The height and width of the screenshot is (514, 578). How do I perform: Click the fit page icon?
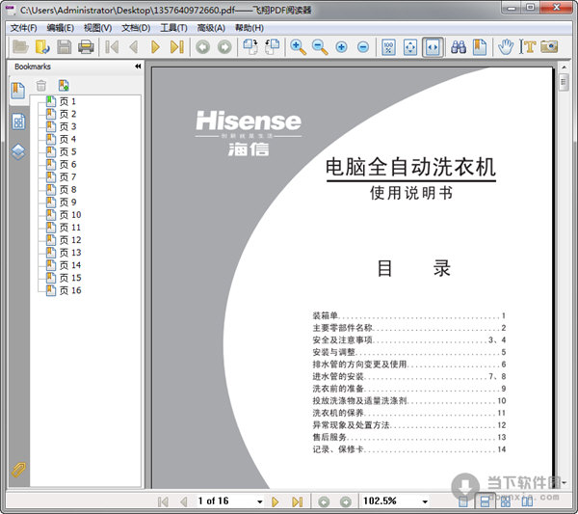tap(410, 47)
